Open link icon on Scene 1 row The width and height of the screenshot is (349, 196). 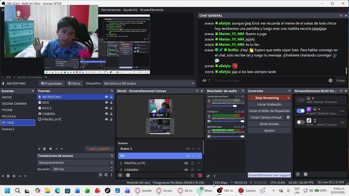pyautogui.click(x=188, y=149)
